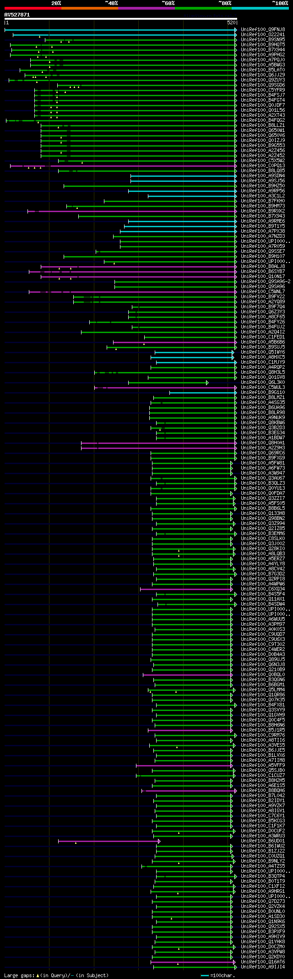Viewport: 293px width, 979px height.
Task: Click the white query sequence ruler bar
Action: click(x=121, y=19)
